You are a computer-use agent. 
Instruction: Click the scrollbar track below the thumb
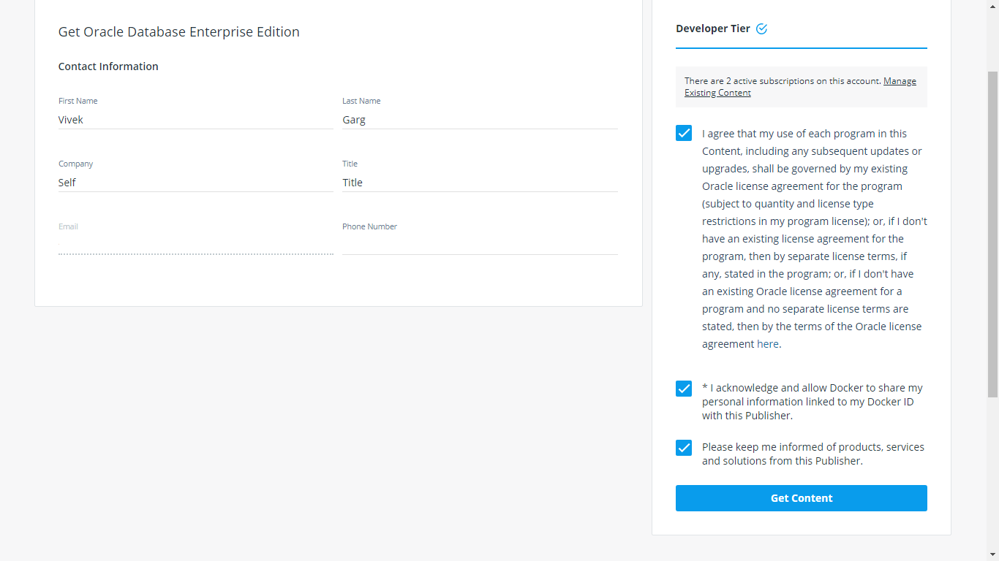coord(992,475)
